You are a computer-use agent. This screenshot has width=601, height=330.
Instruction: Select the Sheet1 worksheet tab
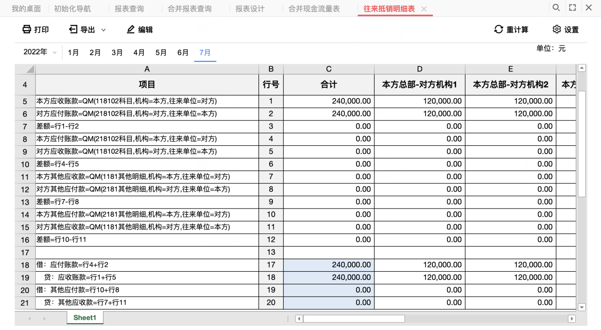click(85, 318)
